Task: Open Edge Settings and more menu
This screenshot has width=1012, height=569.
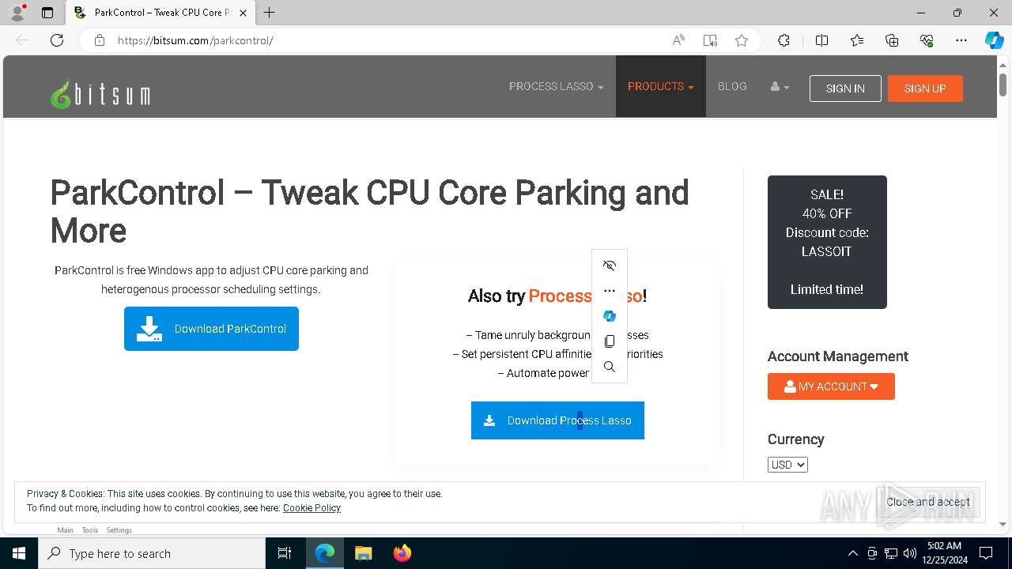Action: point(961,40)
